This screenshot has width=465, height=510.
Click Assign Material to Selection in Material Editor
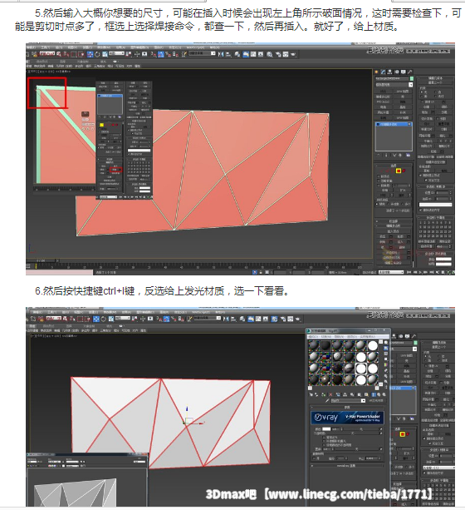(323, 394)
